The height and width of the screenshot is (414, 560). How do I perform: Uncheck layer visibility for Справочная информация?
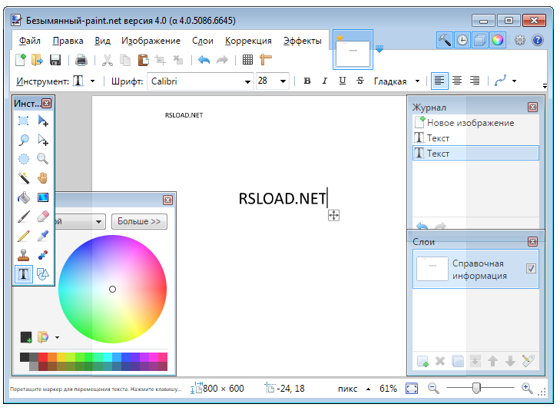coord(531,268)
